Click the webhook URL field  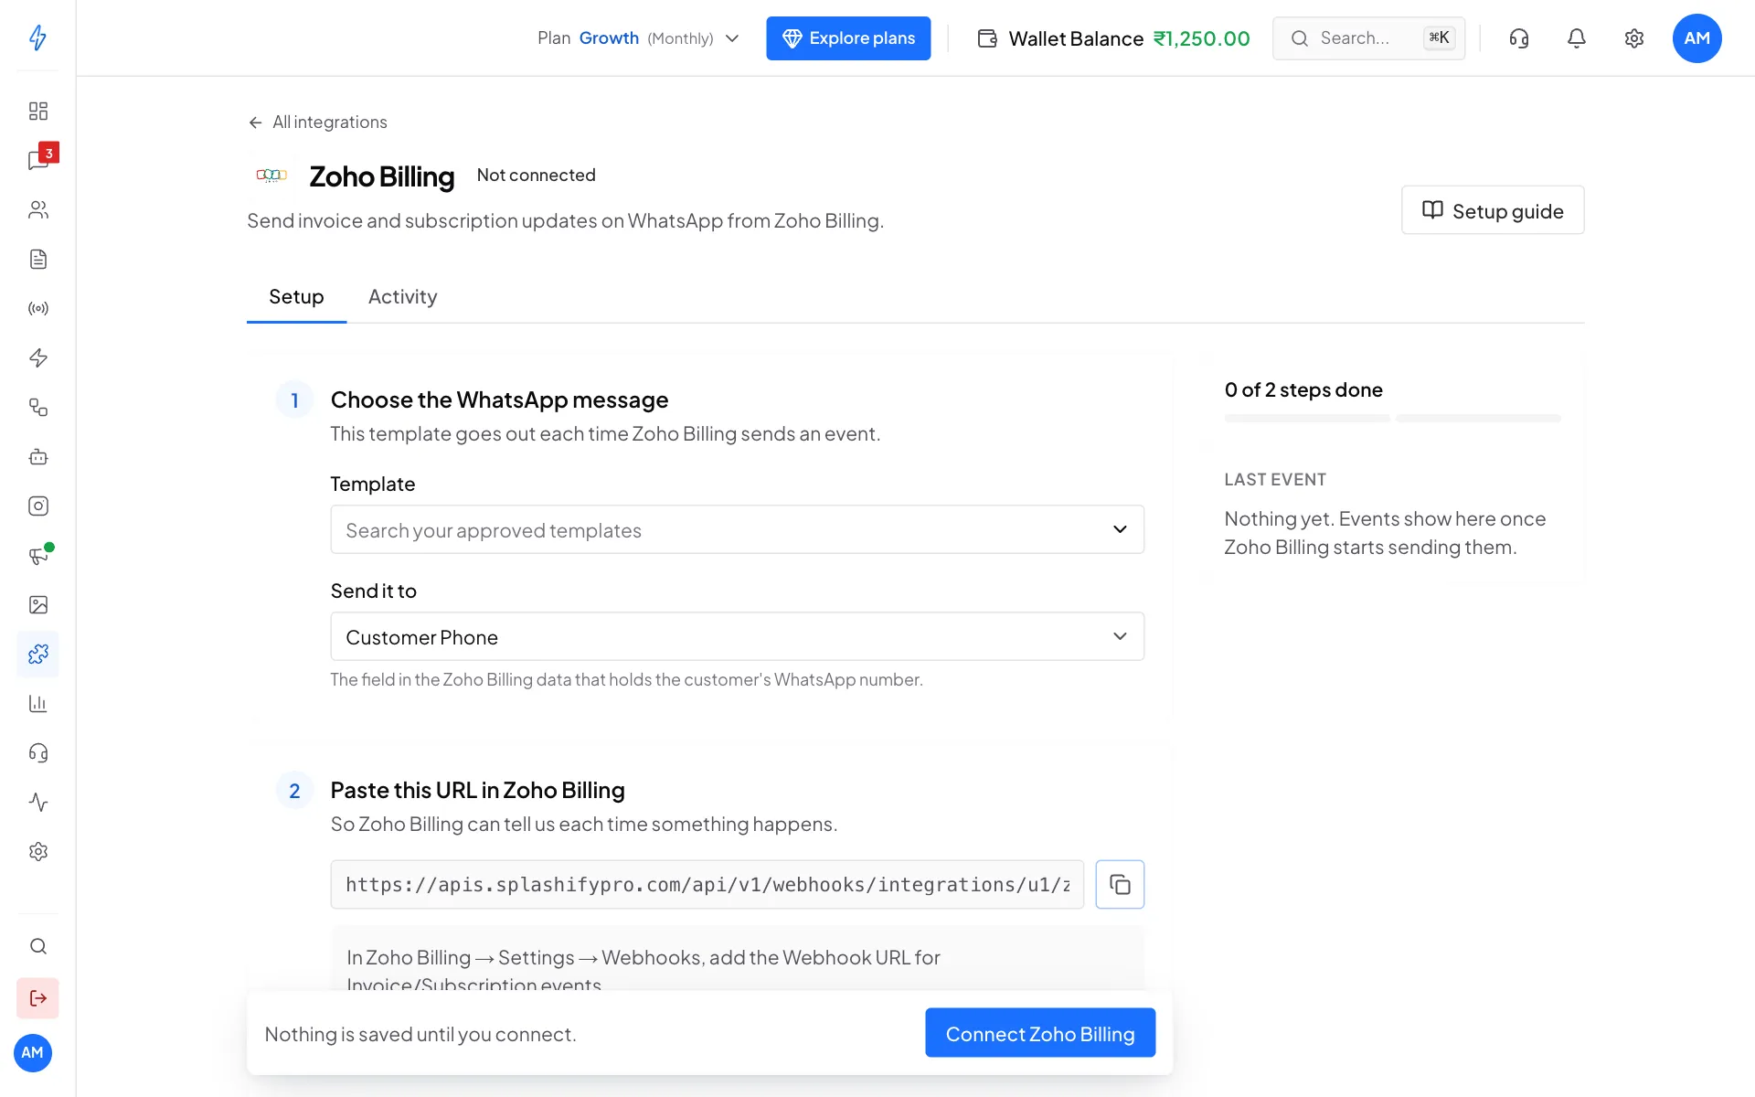pos(707,884)
